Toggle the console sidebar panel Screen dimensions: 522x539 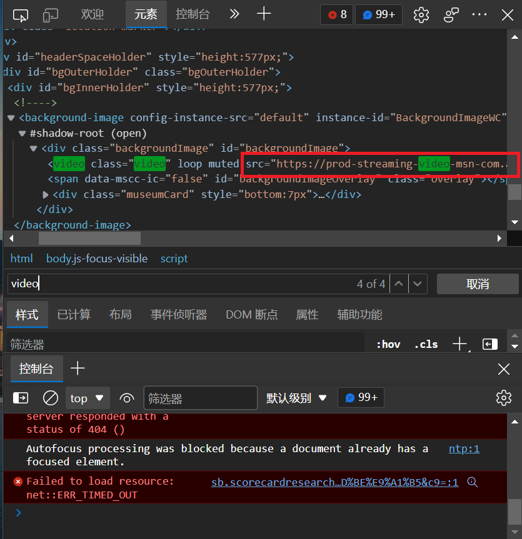21,398
